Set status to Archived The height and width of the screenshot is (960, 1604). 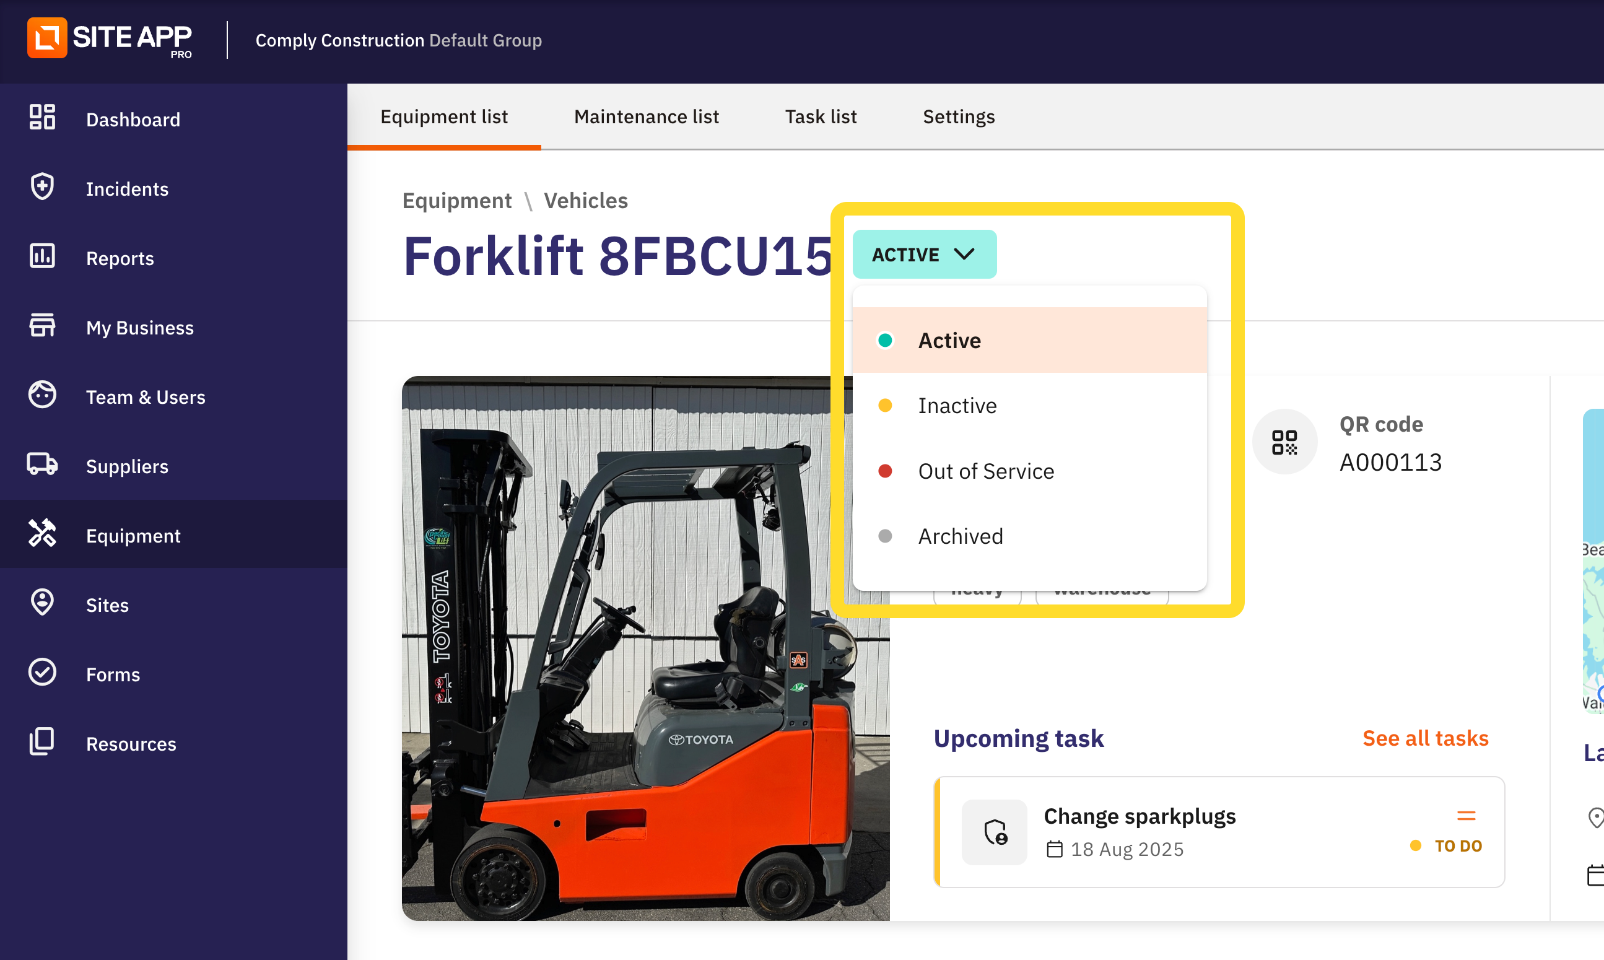1030,536
